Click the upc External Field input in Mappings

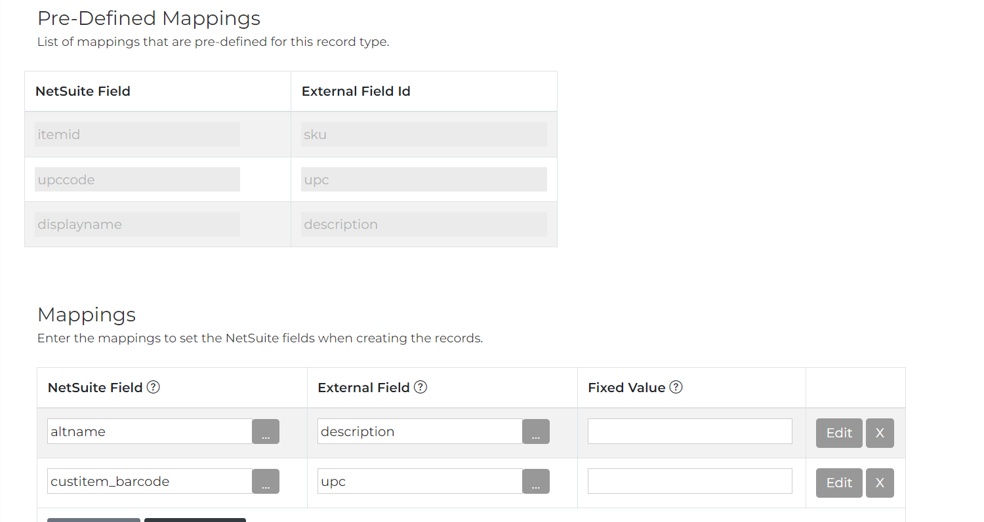[420, 481]
